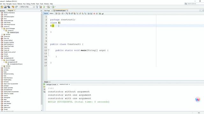
Task: Open the Help menu
Action: (51, 4)
